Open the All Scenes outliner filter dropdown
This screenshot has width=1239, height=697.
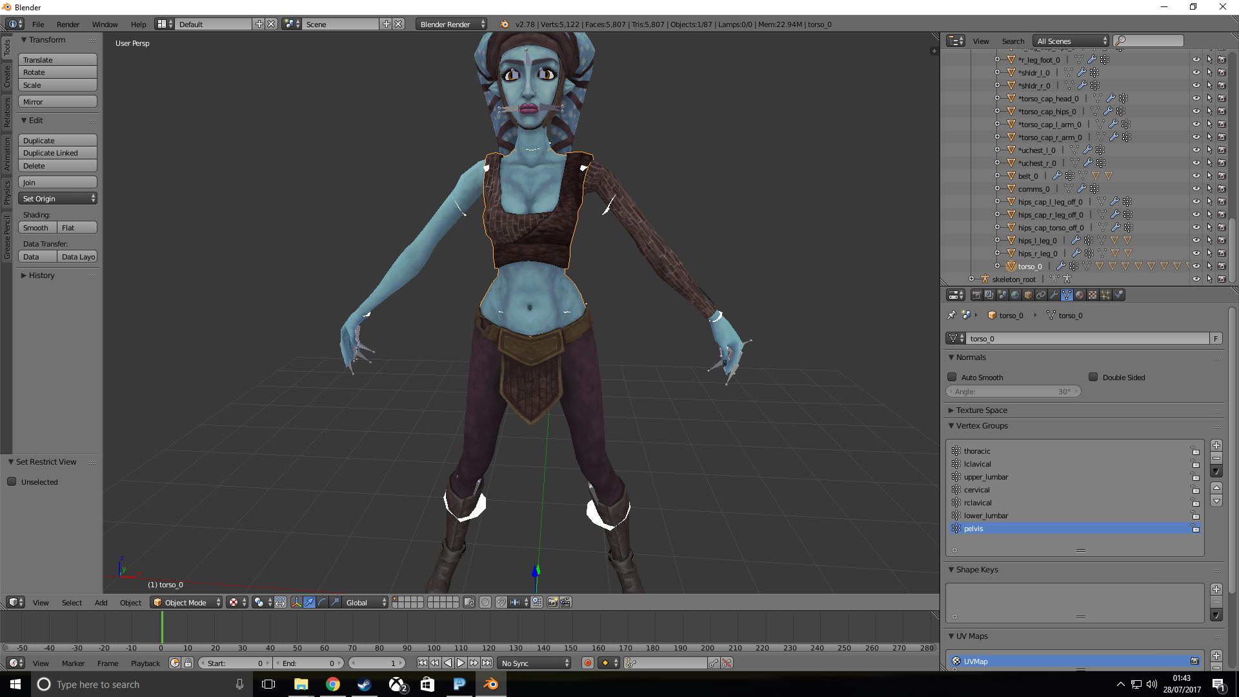click(1071, 41)
